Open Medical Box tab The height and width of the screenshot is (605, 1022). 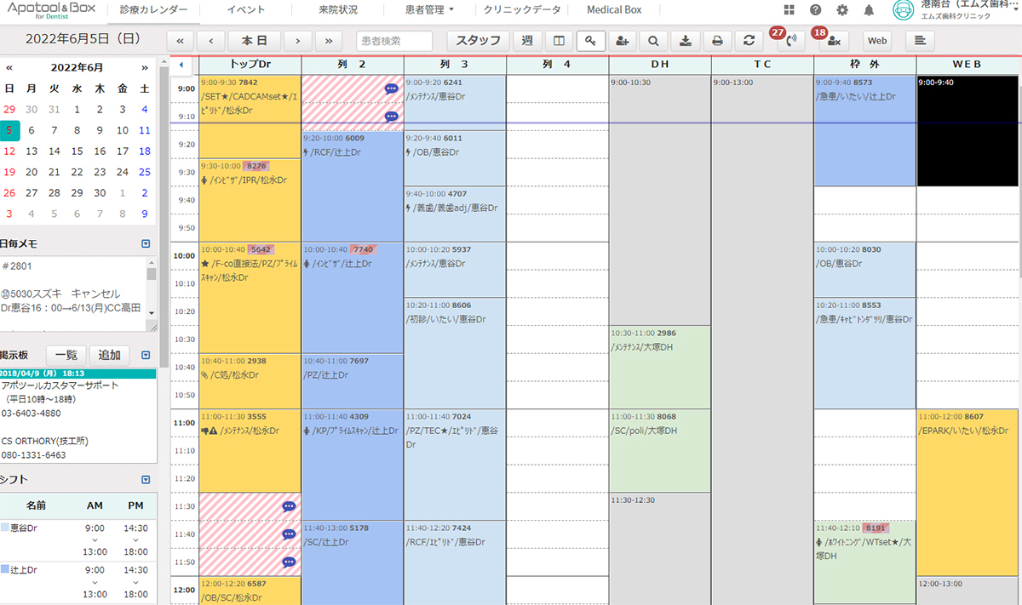(614, 10)
